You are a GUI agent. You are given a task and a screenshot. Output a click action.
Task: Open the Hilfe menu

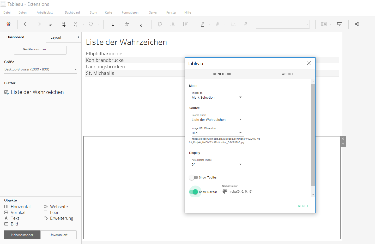[x=187, y=13]
